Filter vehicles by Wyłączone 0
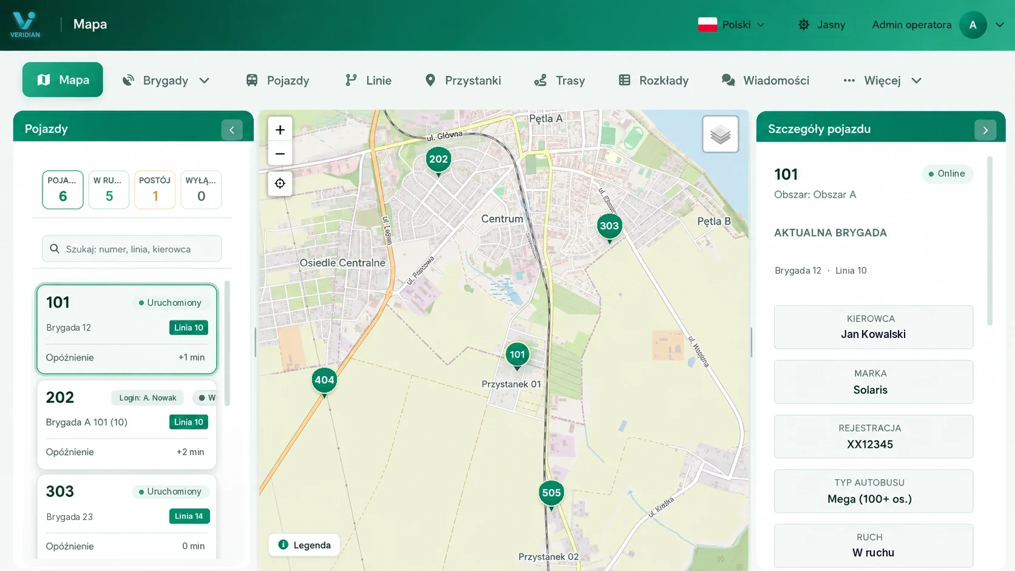This screenshot has height=571, width=1015. coord(201,190)
